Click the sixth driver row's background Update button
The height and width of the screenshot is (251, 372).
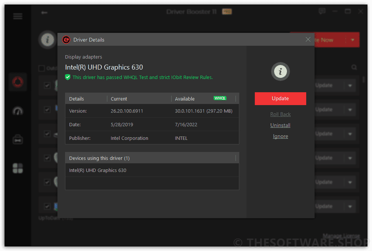[329, 206]
